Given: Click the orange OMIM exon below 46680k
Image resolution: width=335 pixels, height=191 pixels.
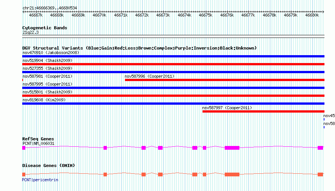Looking at the screenshot, I should (x=320, y=174).
